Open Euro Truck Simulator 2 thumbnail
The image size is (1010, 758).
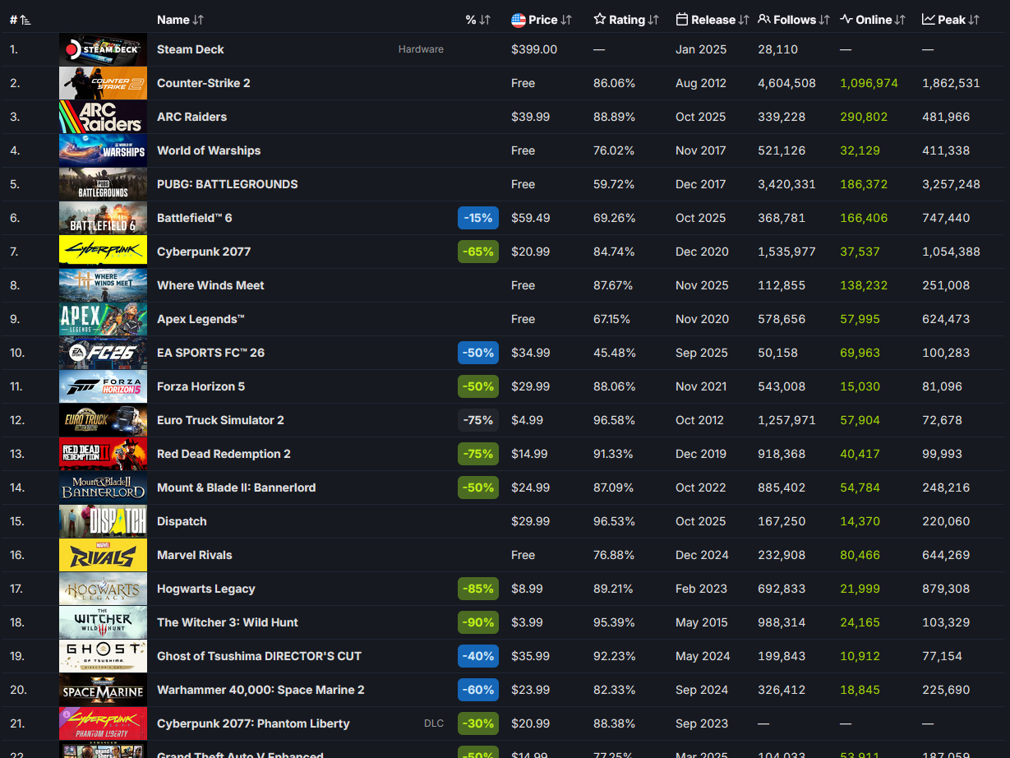103,420
